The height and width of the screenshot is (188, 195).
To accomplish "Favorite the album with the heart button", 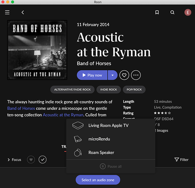I will tap(124, 75).
